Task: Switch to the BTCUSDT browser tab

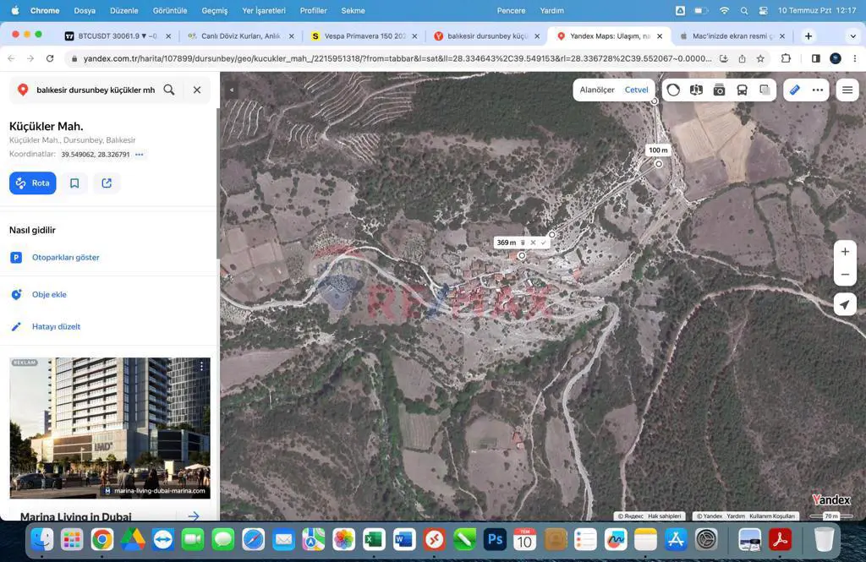Action: [x=117, y=35]
